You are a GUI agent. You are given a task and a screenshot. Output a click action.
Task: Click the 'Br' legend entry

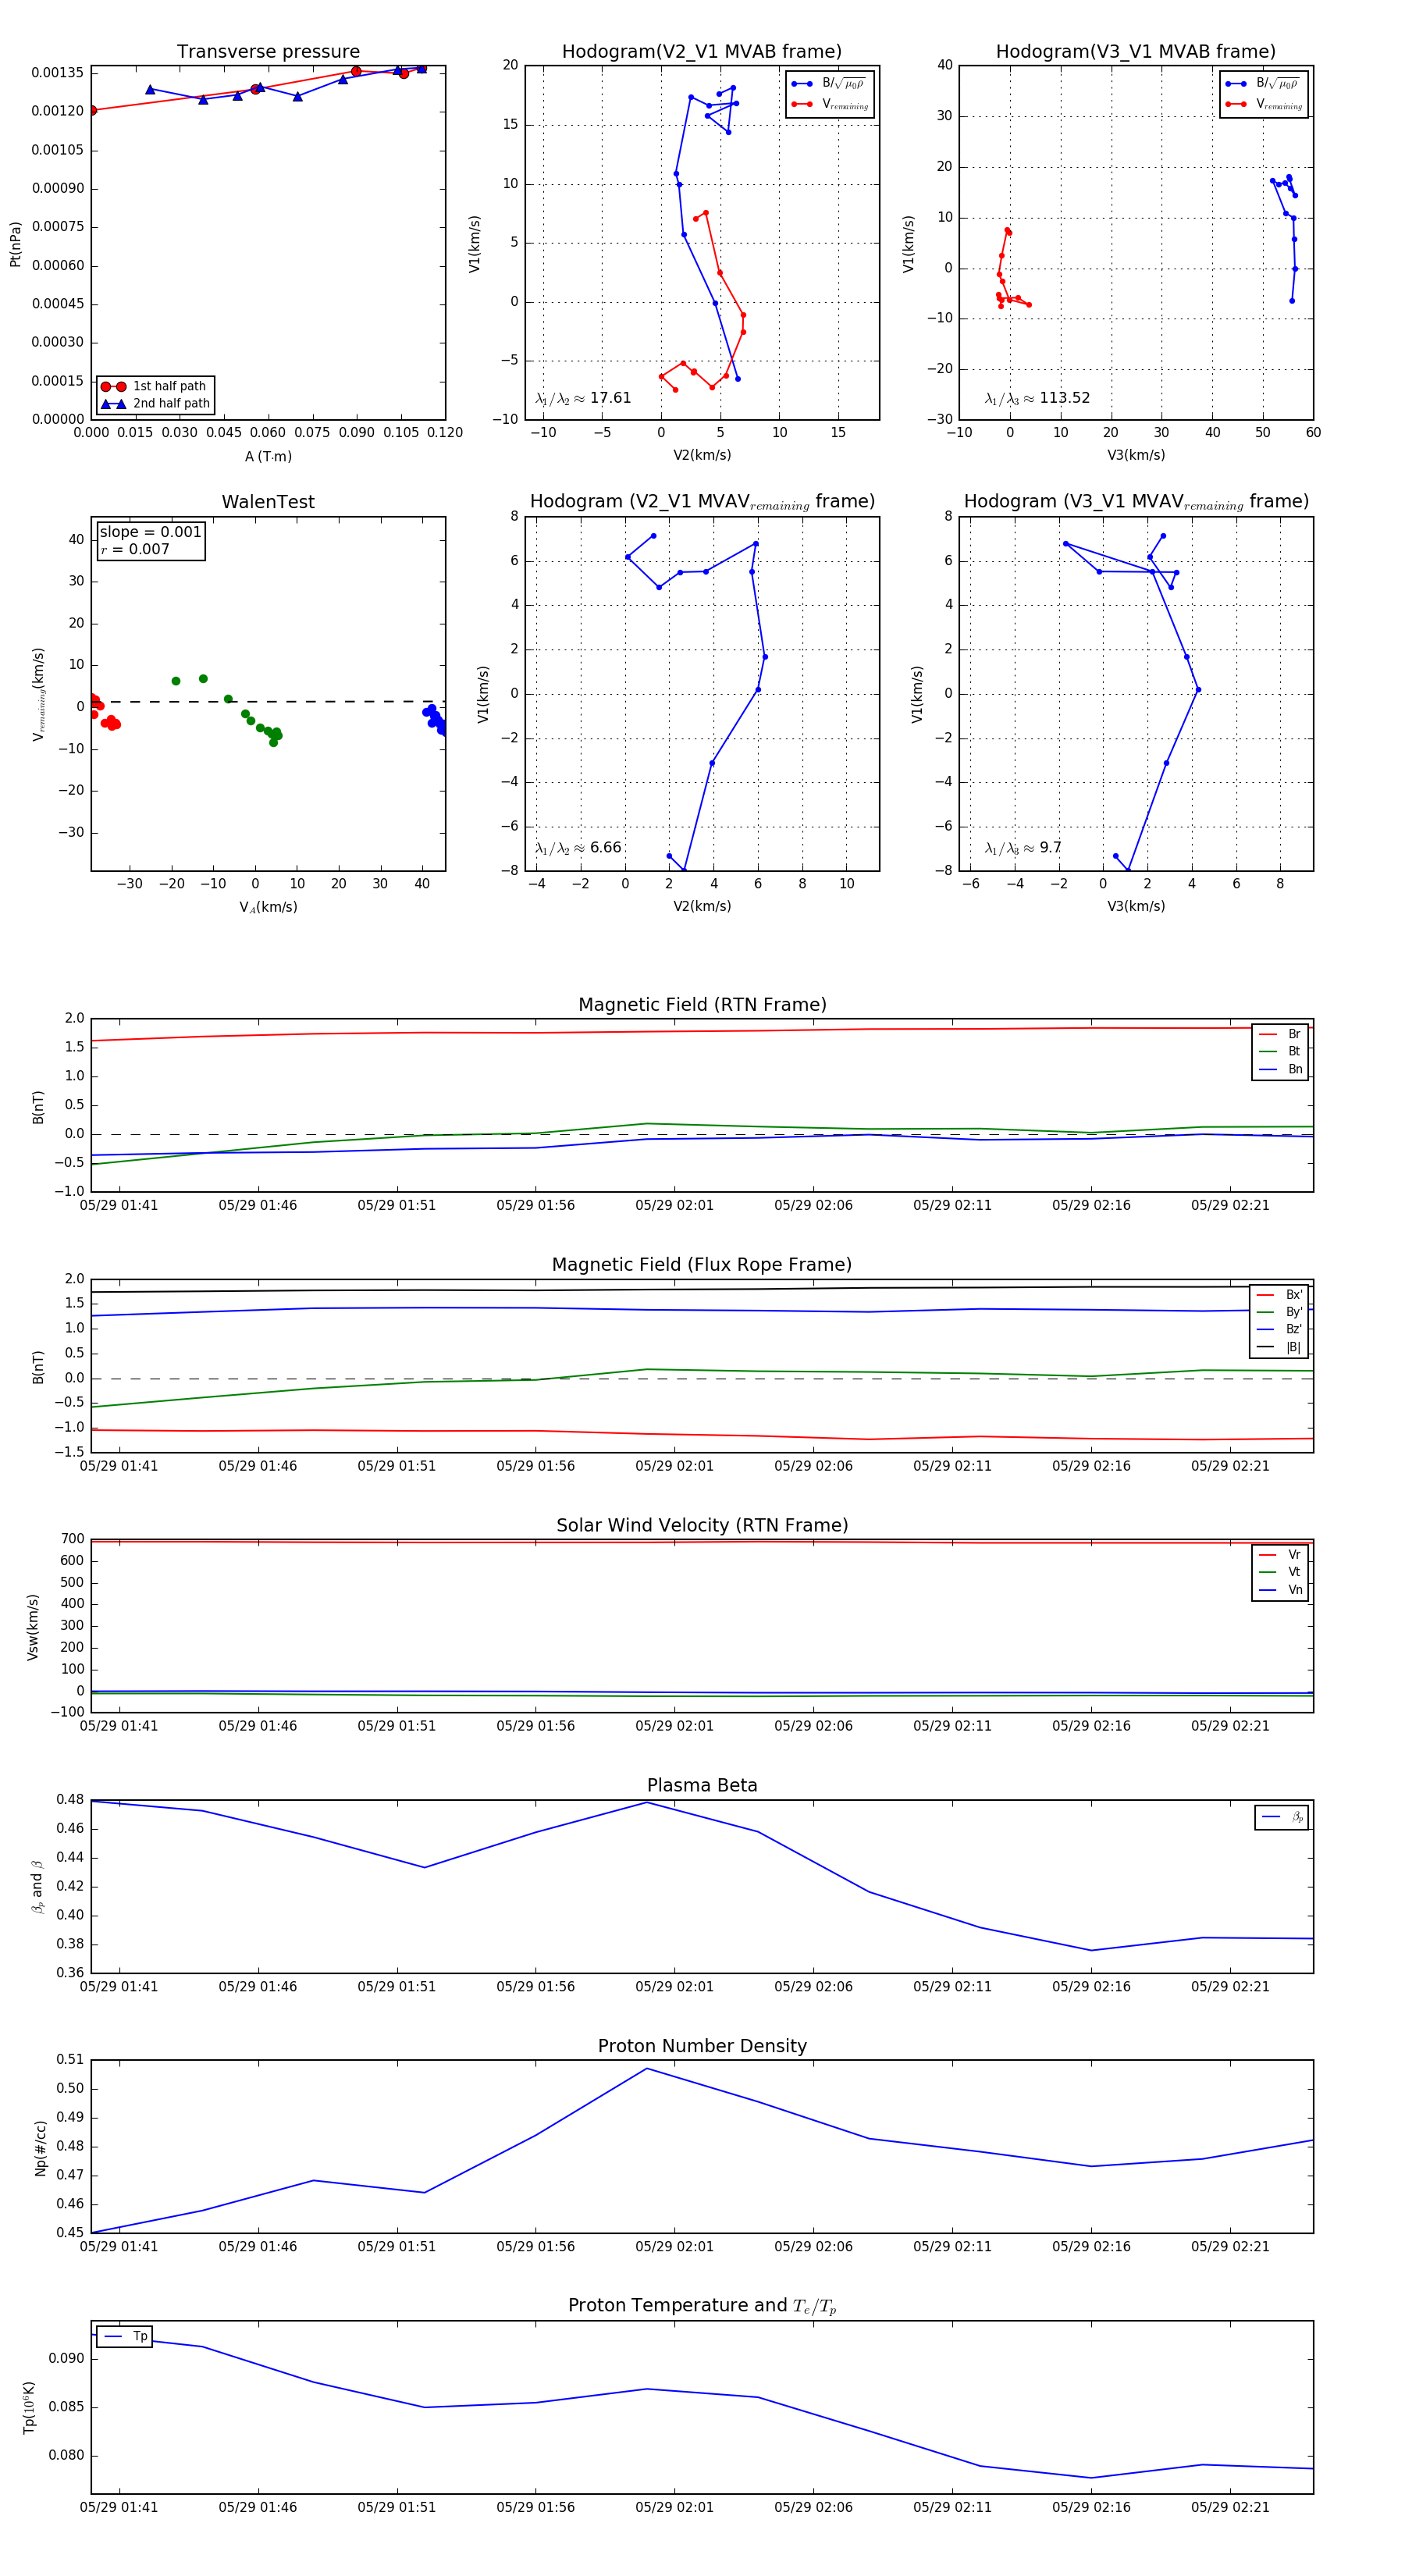pyautogui.click(x=1280, y=1034)
